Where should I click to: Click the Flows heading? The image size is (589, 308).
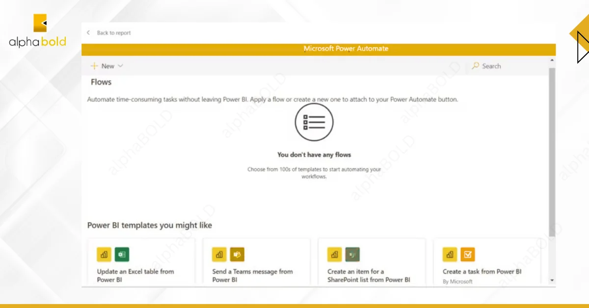tap(101, 82)
